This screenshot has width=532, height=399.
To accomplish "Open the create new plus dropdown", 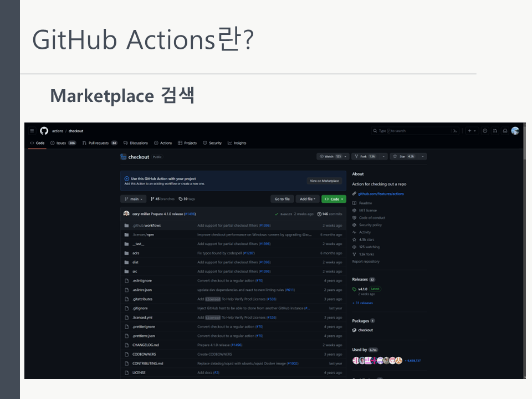I will [x=472, y=131].
